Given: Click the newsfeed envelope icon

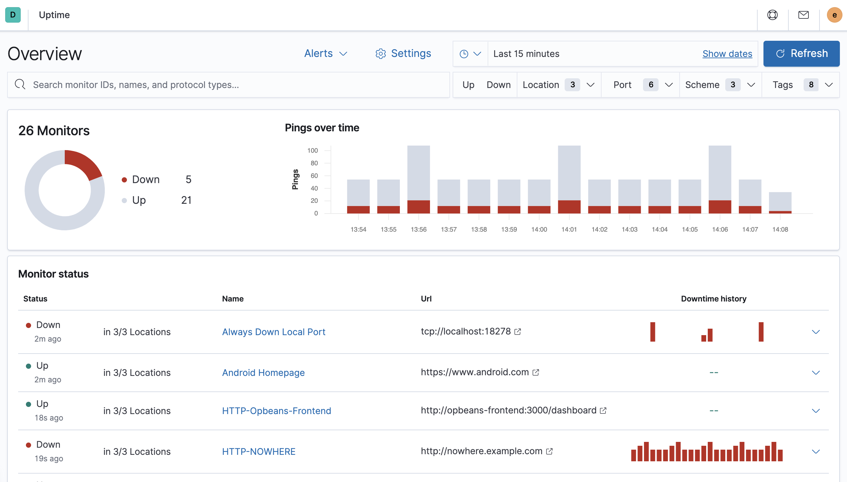Looking at the screenshot, I should 803,15.
